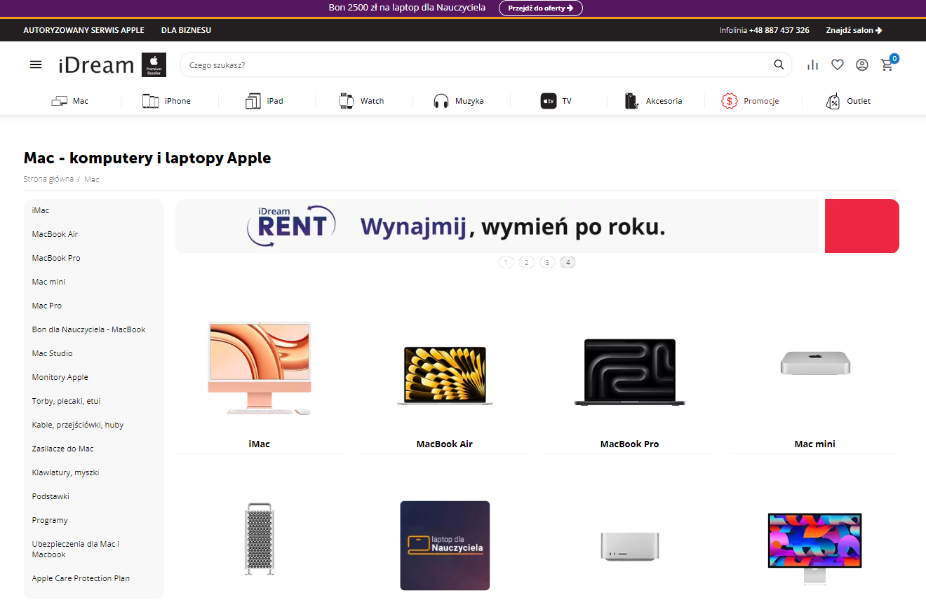Image resolution: width=926 pixels, height=600 pixels.
Task: Open the wishlist heart icon
Action: pos(838,64)
